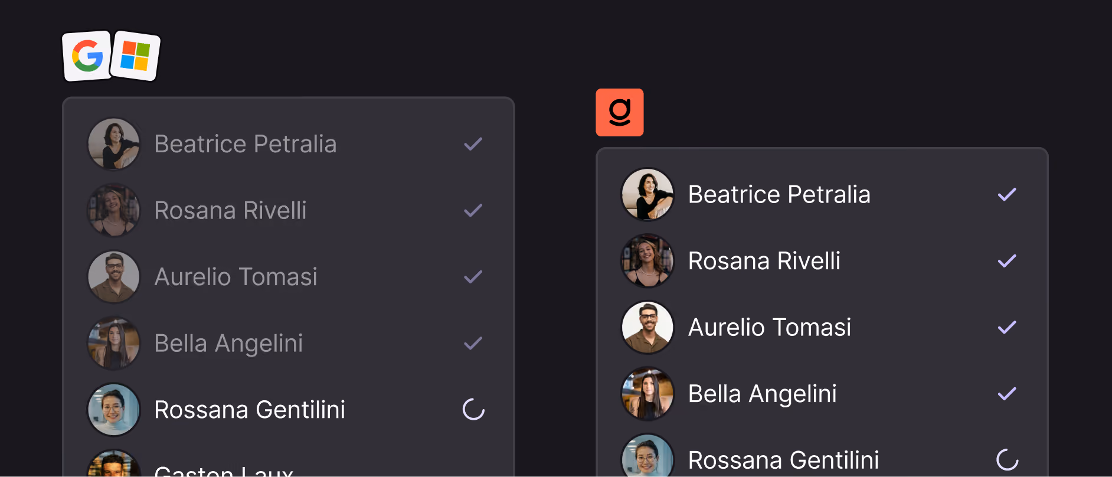Select the Aurelio Tomasi name in right list

pyautogui.click(x=770, y=327)
